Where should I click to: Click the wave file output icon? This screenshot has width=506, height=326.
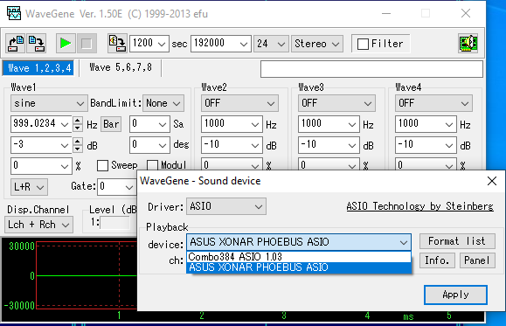pos(117,43)
